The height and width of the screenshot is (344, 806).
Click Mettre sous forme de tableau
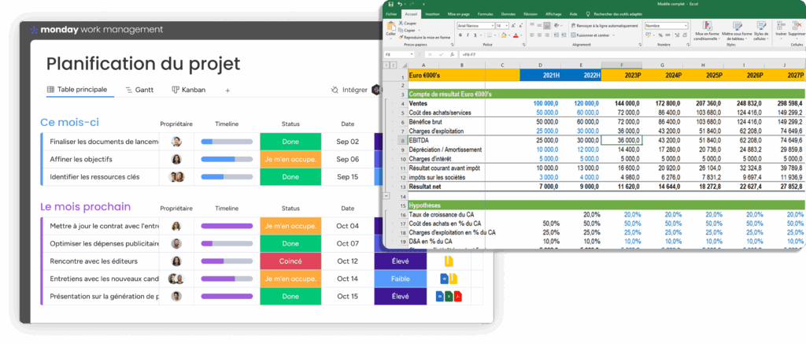pos(737,31)
